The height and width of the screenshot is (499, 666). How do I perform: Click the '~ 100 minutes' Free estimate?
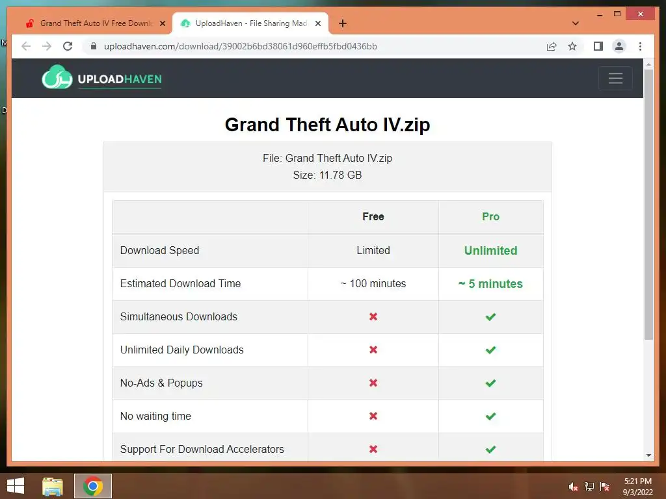373,283
